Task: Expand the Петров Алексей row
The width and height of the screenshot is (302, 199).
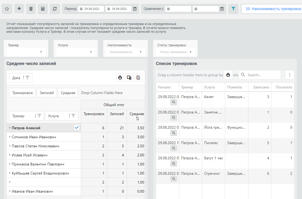Action: coord(10,128)
